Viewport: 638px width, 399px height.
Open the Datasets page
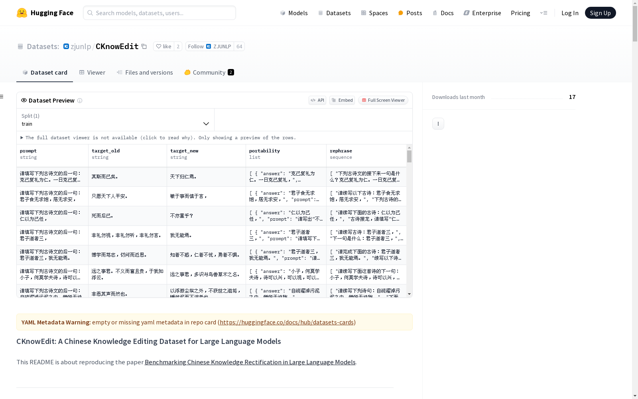point(334,13)
